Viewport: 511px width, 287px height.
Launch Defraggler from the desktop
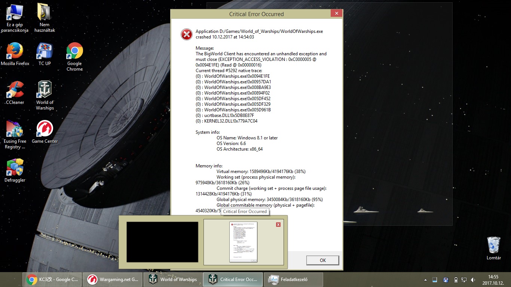pyautogui.click(x=15, y=171)
